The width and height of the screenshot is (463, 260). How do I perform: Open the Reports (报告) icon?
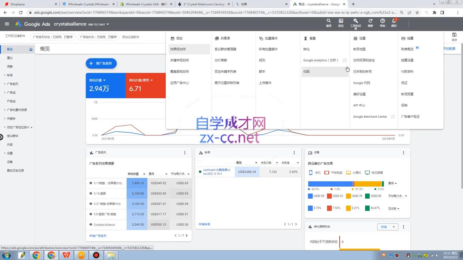(x=341, y=23)
